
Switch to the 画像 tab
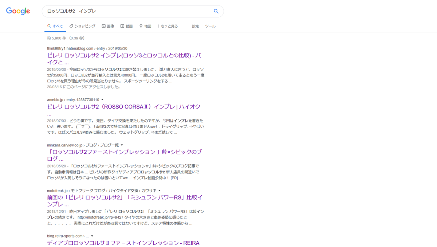click(x=108, y=26)
